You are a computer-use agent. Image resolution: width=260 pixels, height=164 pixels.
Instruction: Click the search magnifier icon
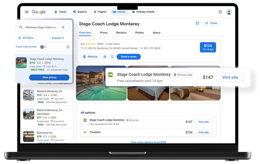[21, 27]
